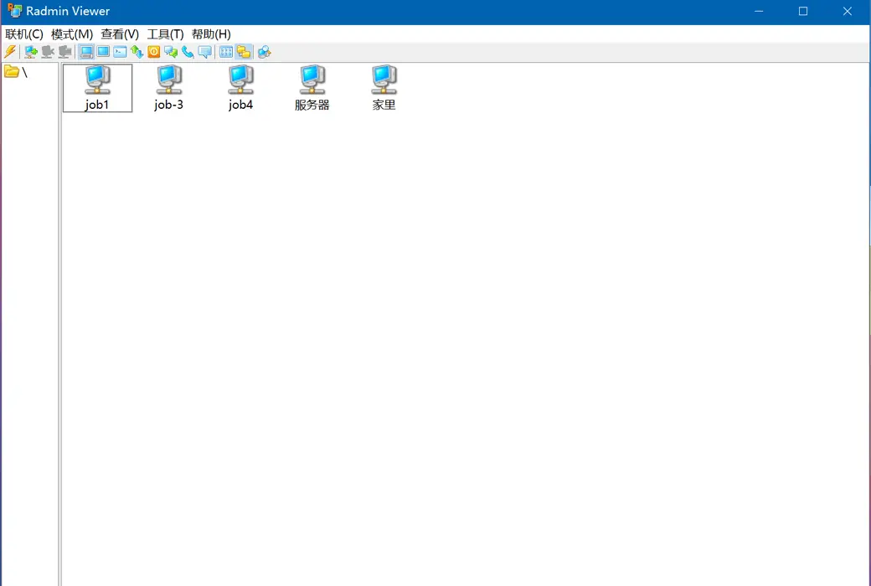Viewport: 871px width, 586px height.
Task: Select the job1 computer icon
Action: click(x=98, y=80)
